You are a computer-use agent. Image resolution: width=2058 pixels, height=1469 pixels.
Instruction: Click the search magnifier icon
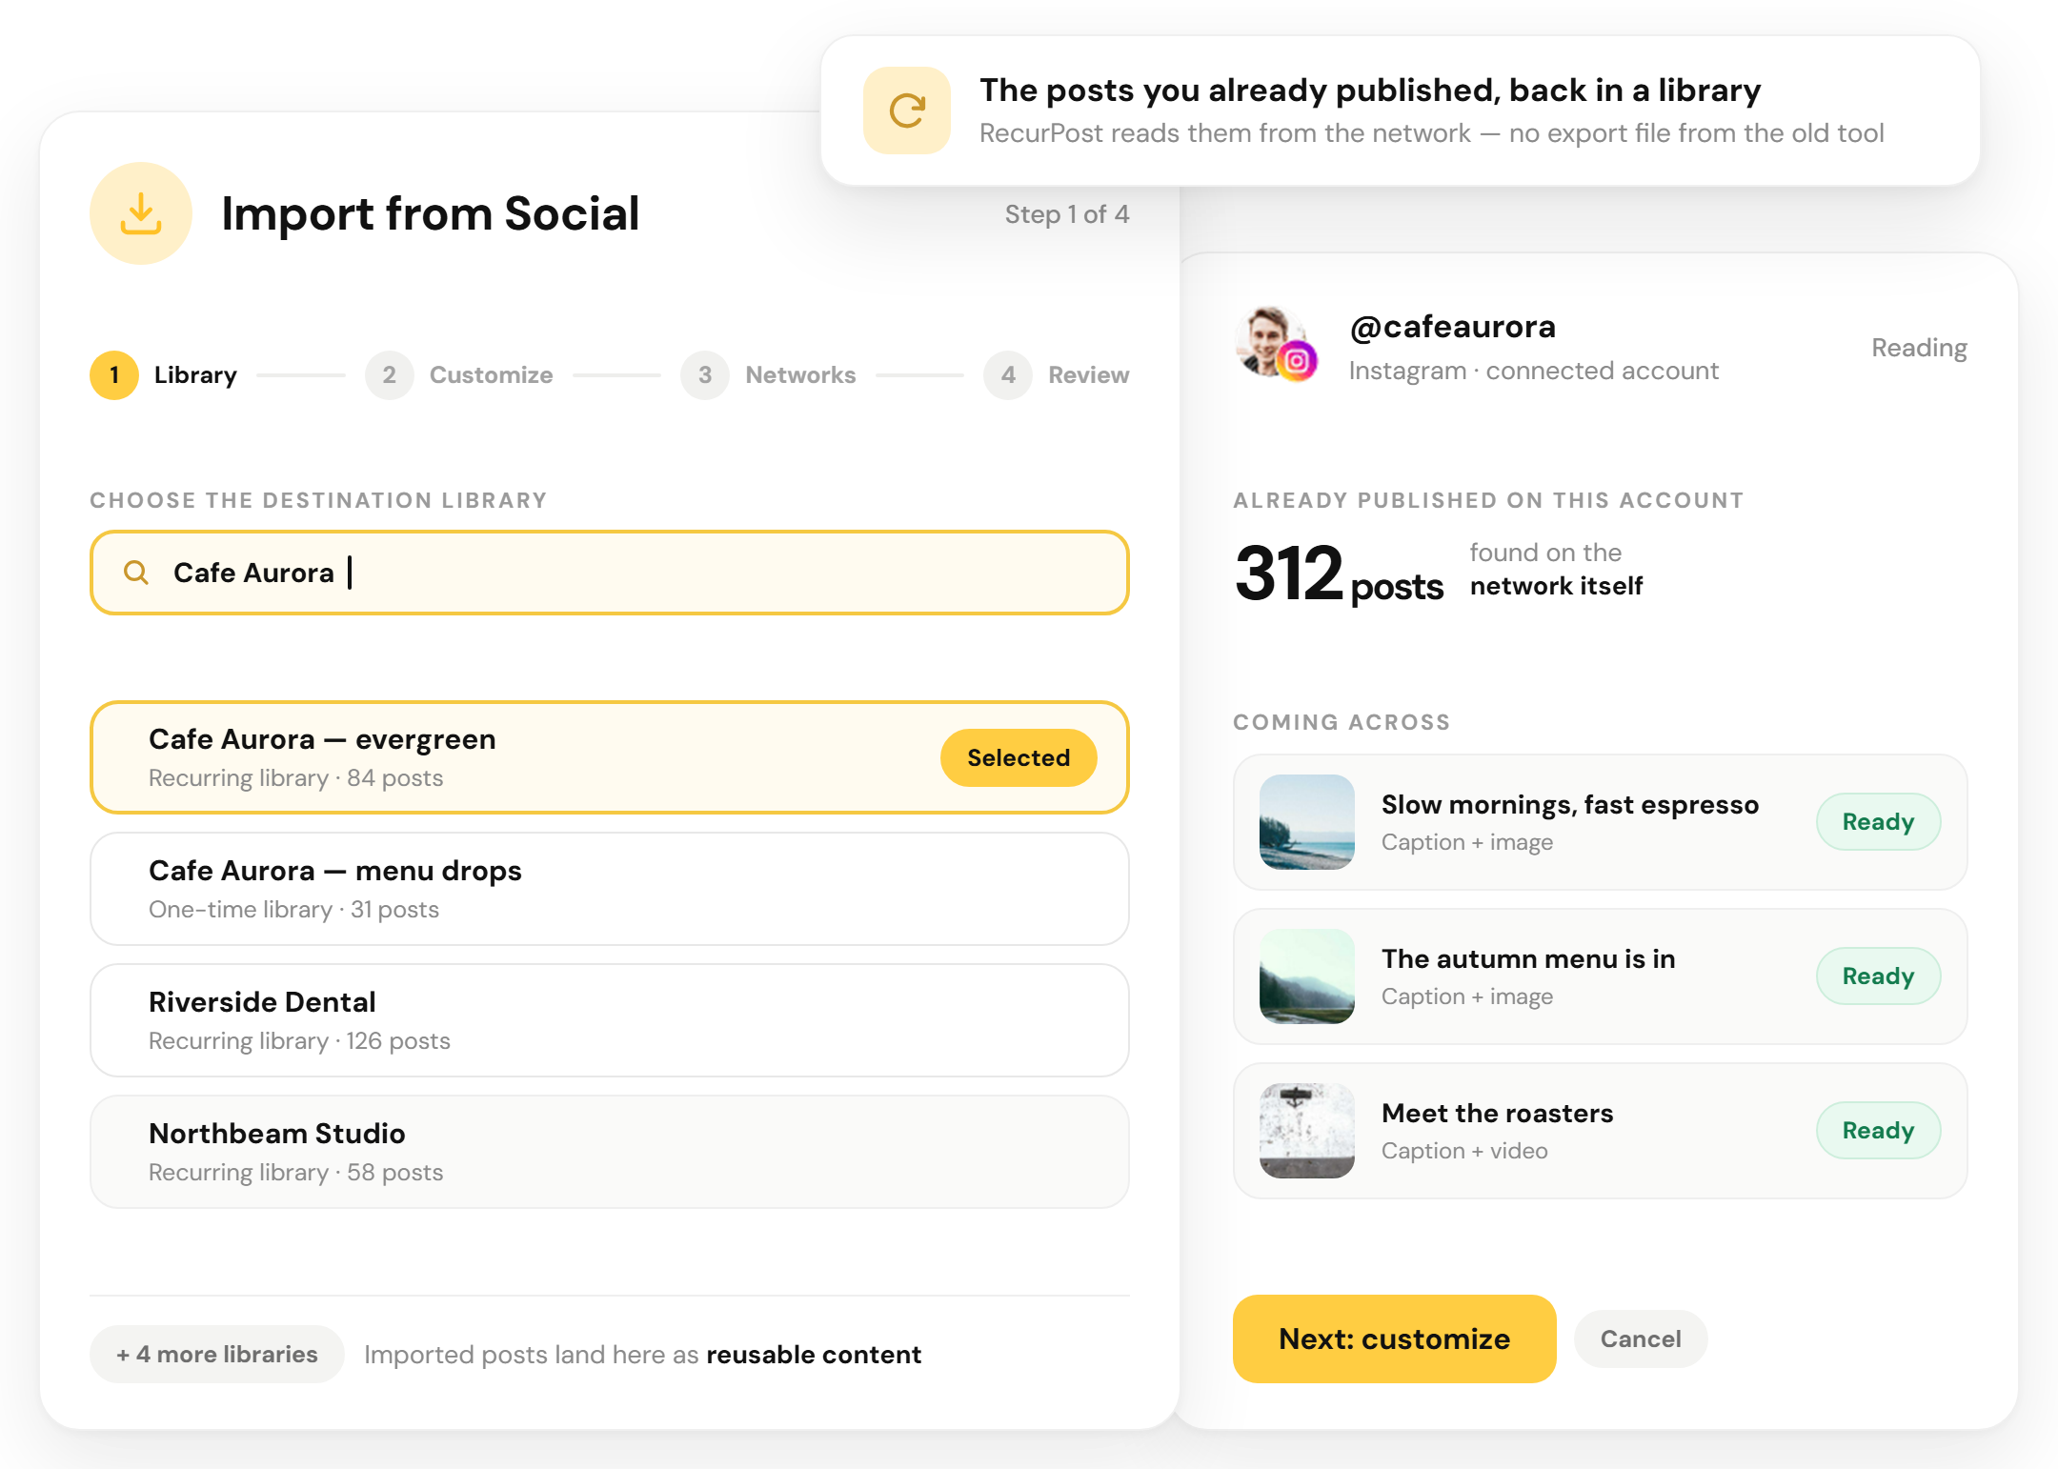[136, 573]
